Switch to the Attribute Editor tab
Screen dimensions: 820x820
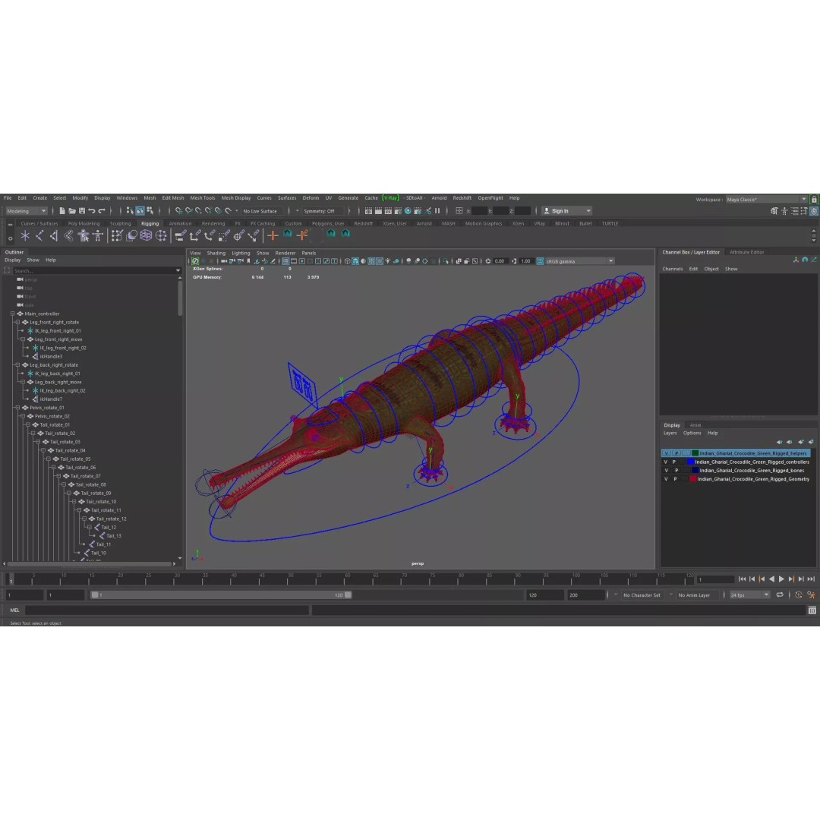747,252
